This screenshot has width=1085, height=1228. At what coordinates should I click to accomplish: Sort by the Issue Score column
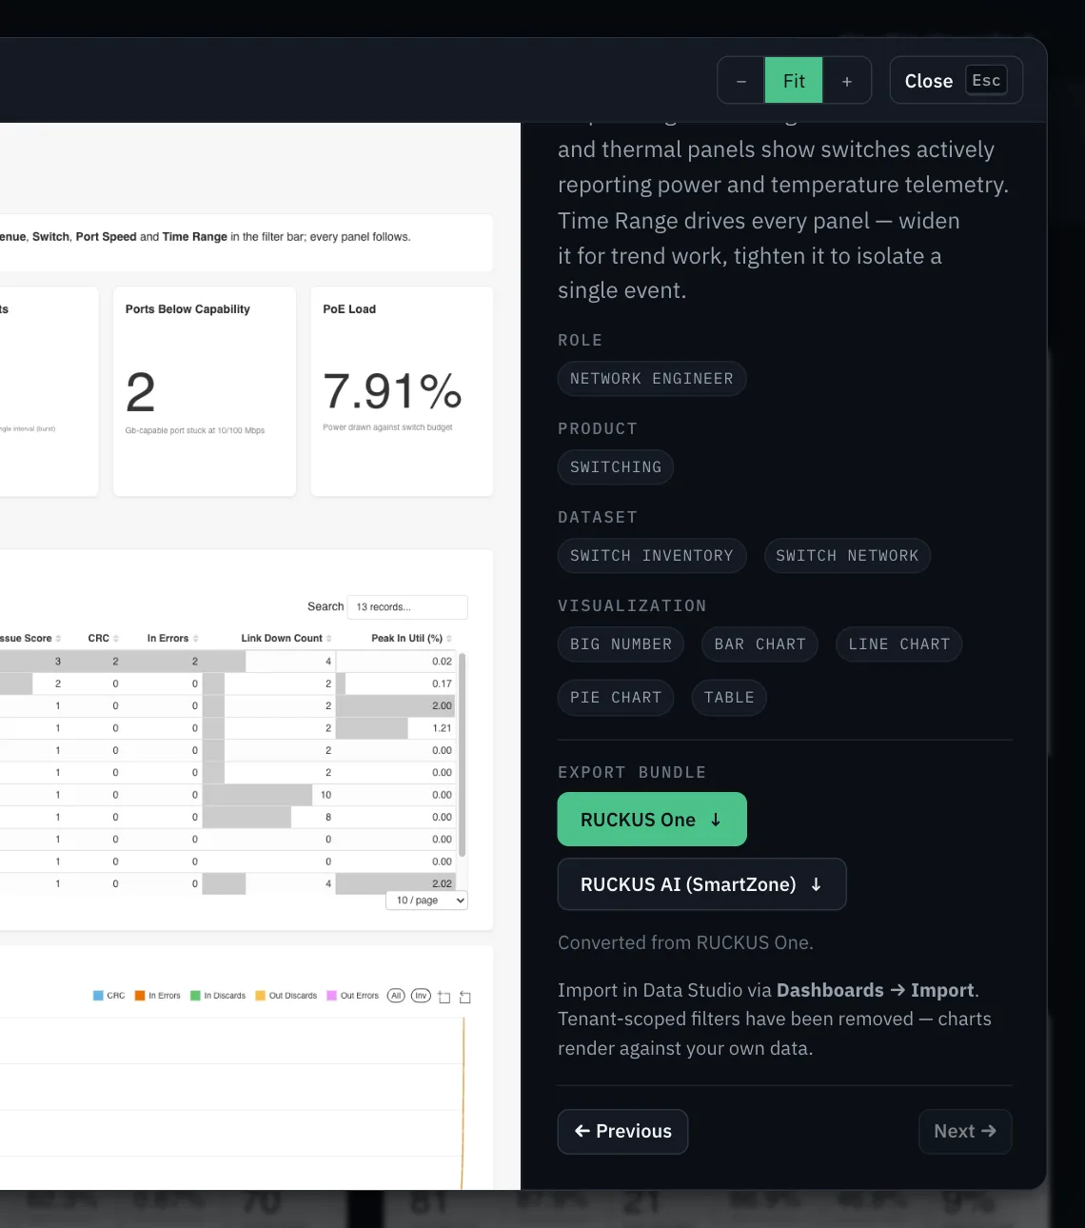pyautogui.click(x=29, y=639)
